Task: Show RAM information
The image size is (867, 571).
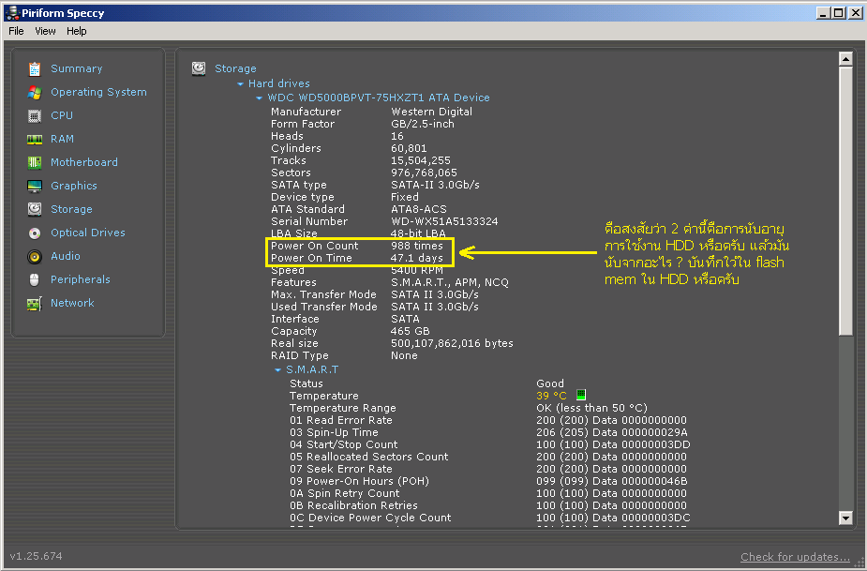Action: 62,140
